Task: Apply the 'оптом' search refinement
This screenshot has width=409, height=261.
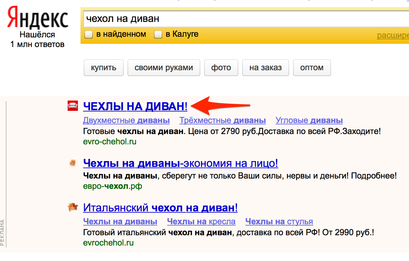Action: (312, 68)
